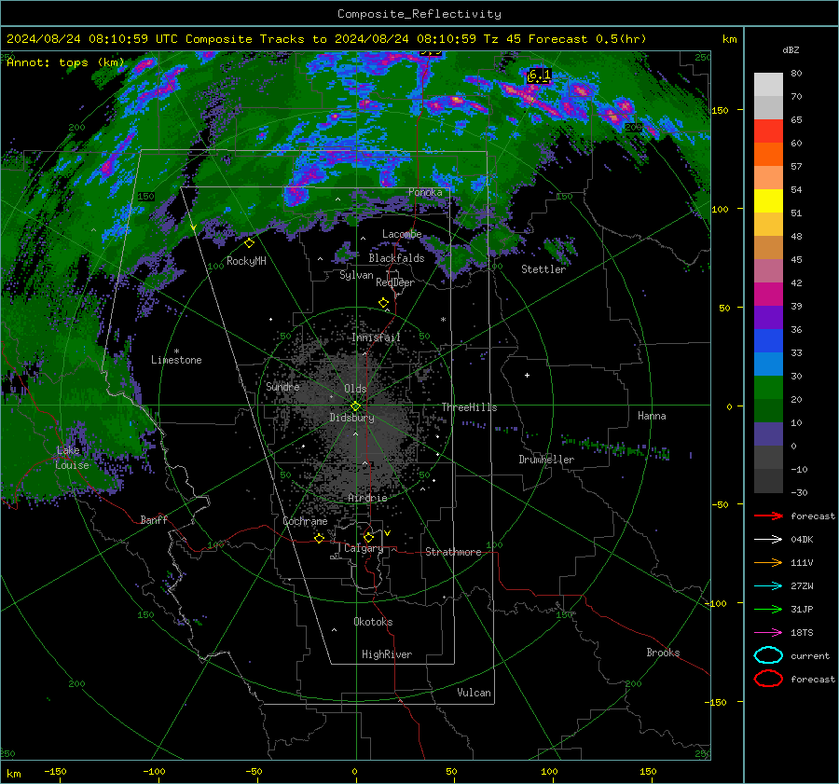Image resolution: width=839 pixels, height=784 pixels.
Task: Click the -100 tick on bottom axis
Action: (154, 772)
